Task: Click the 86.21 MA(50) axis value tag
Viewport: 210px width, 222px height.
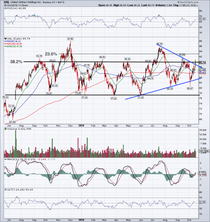Action: [202, 72]
